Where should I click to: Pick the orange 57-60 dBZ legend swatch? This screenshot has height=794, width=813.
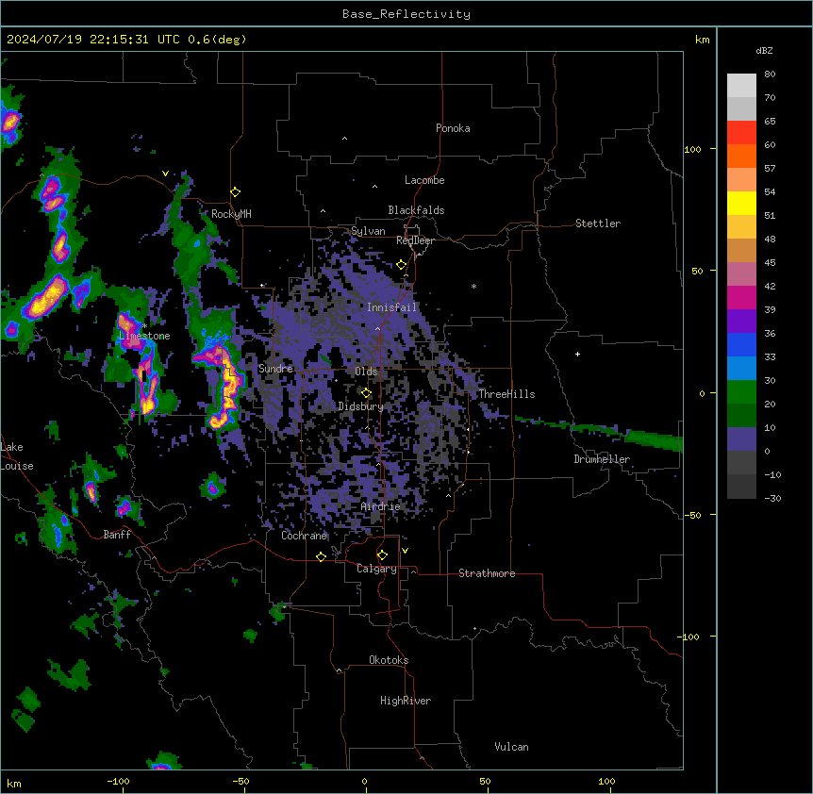(741, 156)
